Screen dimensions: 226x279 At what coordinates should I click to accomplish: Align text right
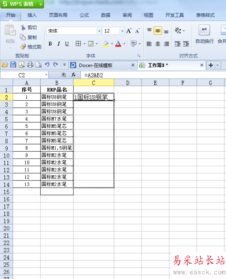[166, 44]
